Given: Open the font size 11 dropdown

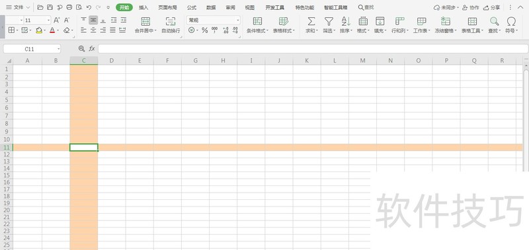Looking at the screenshot, I should [x=48, y=20].
